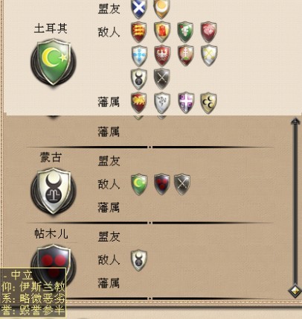
Task: Click the 帖木儿 faction name label
Action: (x=51, y=233)
